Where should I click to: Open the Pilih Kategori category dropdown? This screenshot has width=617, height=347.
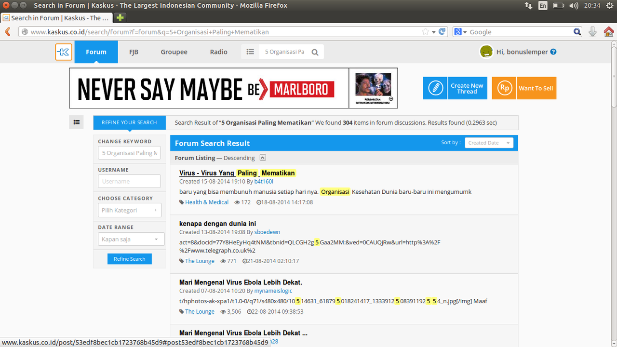click(129, 210)
